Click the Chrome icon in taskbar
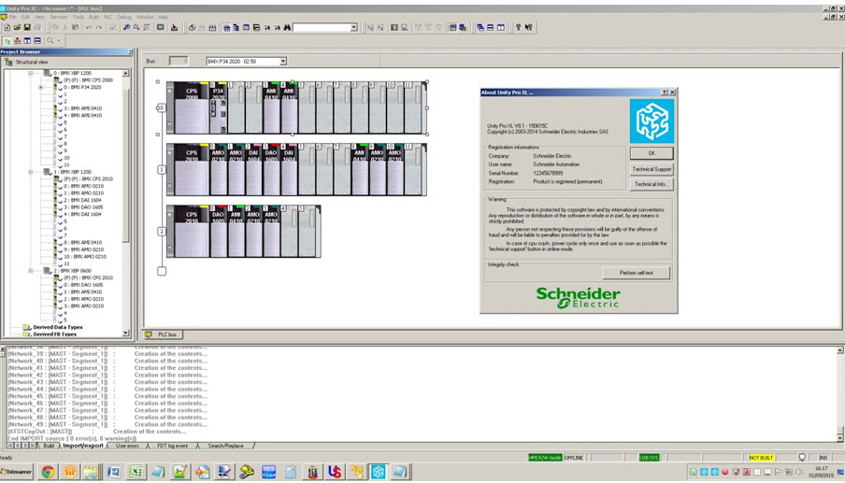 48,472
